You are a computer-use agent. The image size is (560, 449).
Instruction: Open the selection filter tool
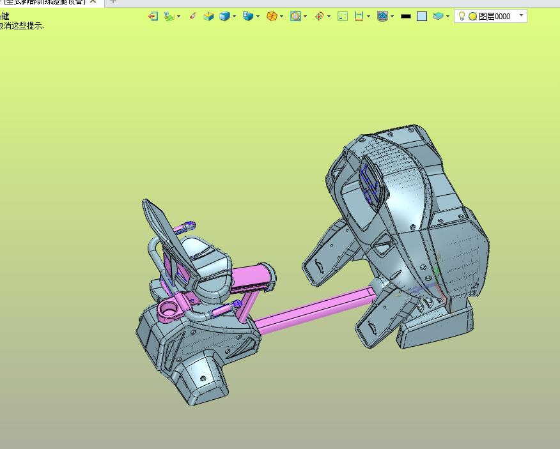169,16
